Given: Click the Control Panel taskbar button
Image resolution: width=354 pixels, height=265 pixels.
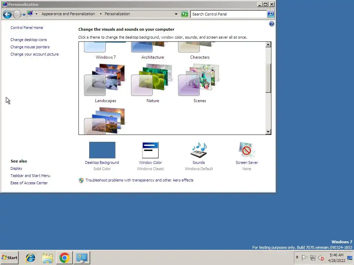Looking at the screenshot, I should coord(82,258).
